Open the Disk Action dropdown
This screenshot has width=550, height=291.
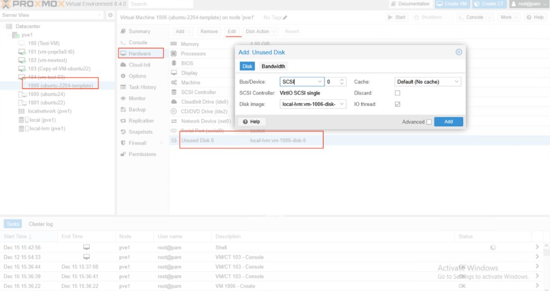tap(260, 32)
